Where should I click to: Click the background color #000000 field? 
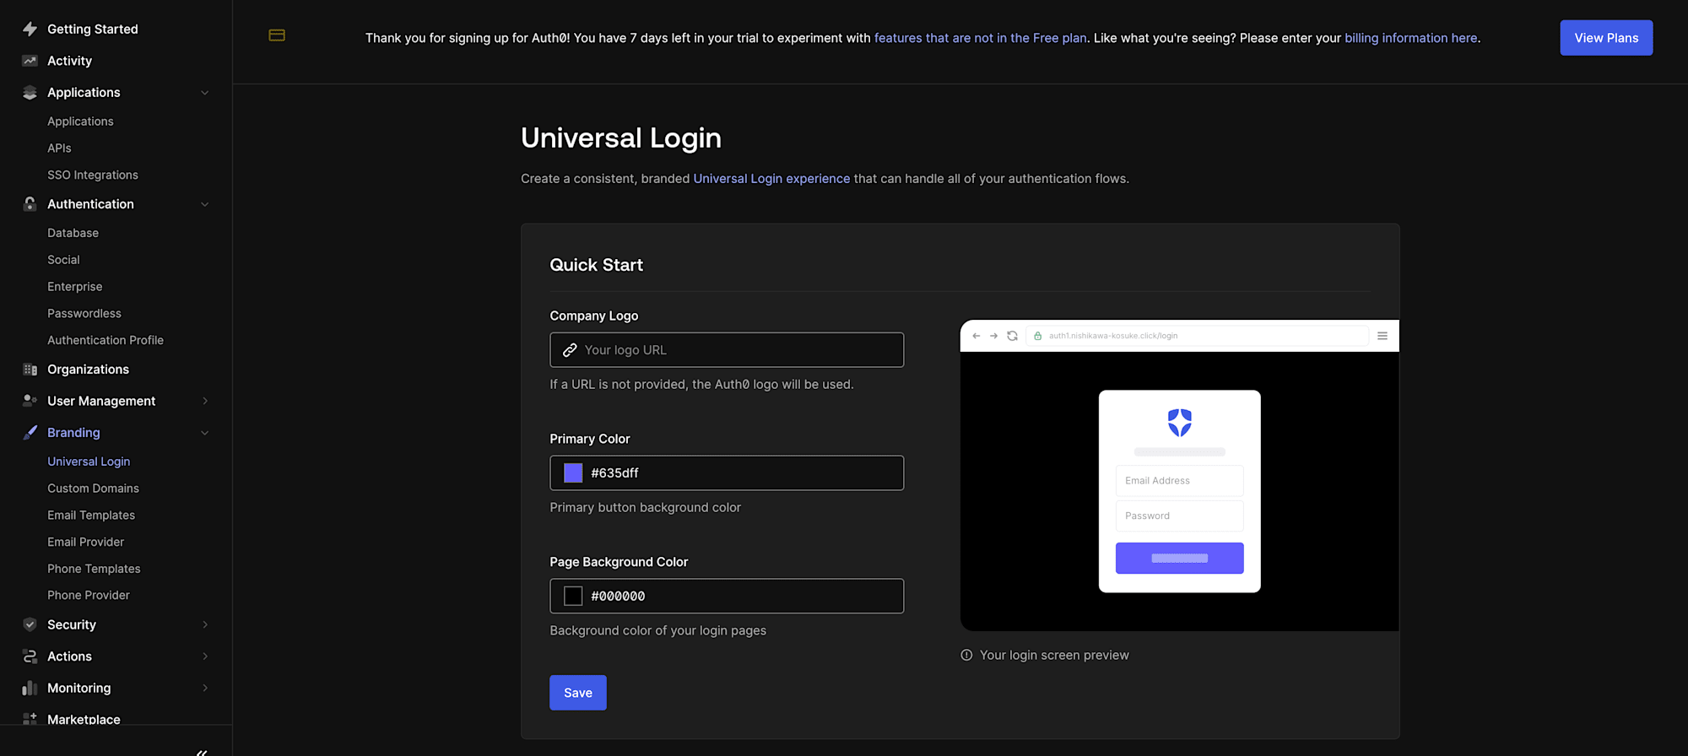(727, 596)
